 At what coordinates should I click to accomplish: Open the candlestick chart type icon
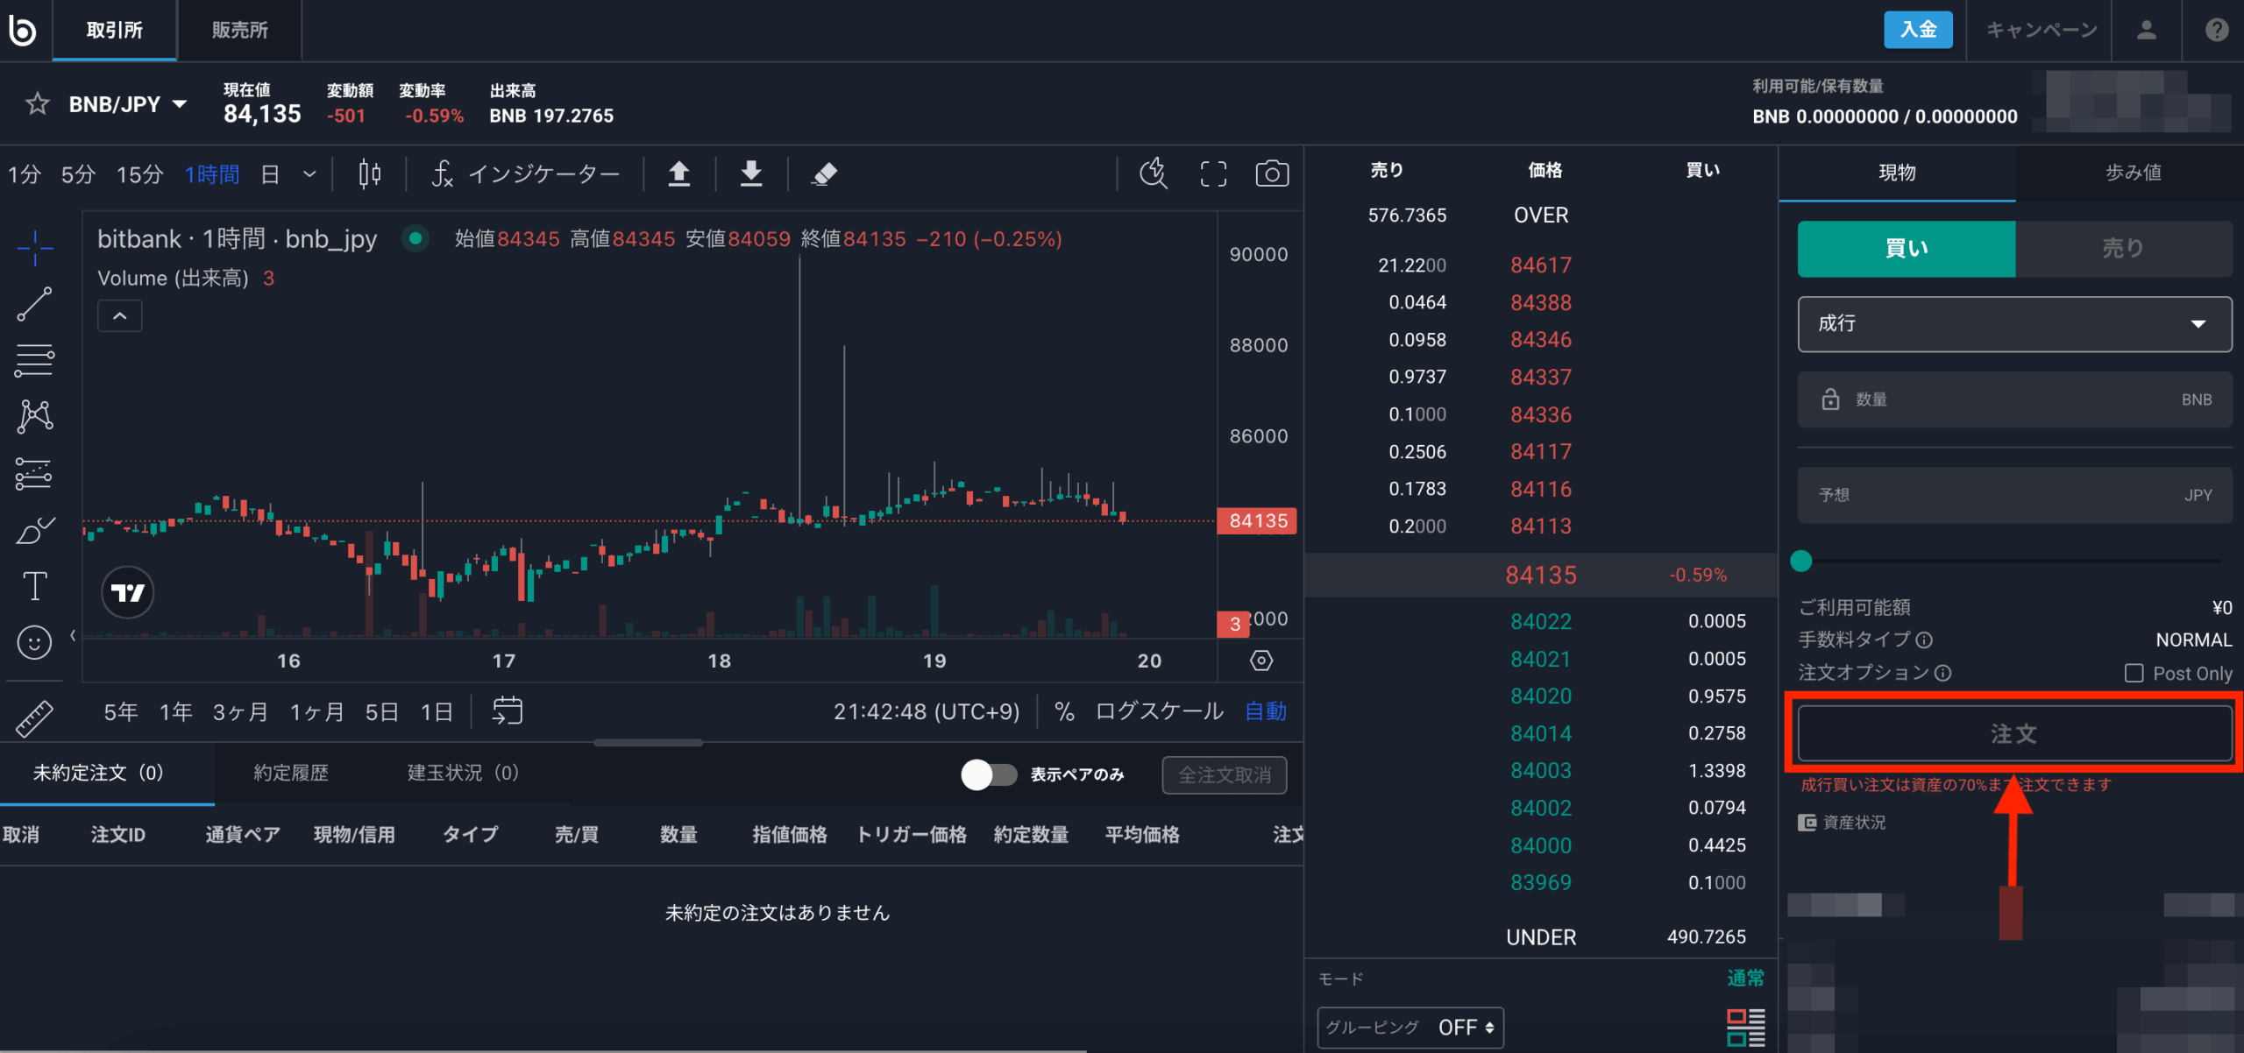[x=370, y=173]
